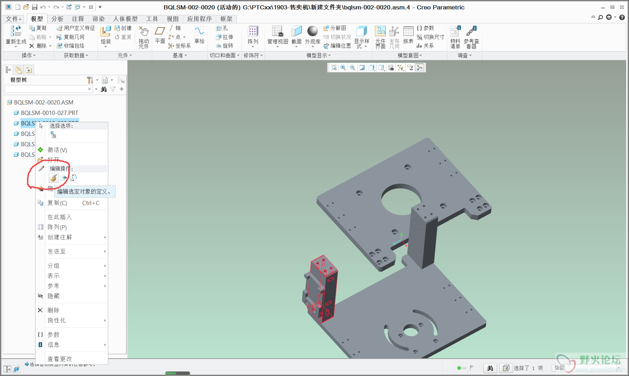
Task: Click the model tree settings hammer icon
Action: tap(90, 80)
